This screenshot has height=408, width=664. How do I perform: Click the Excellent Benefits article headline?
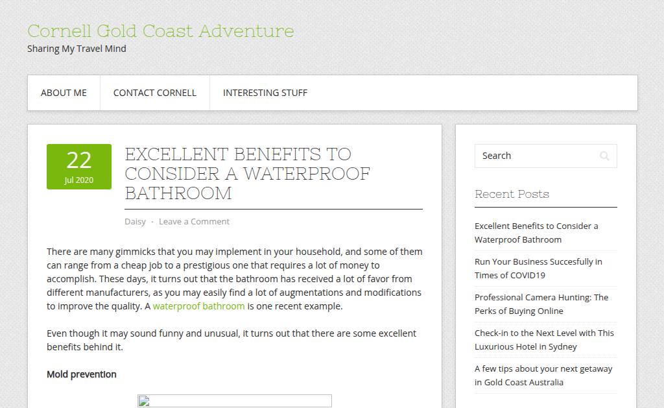[x=247, y=174]
